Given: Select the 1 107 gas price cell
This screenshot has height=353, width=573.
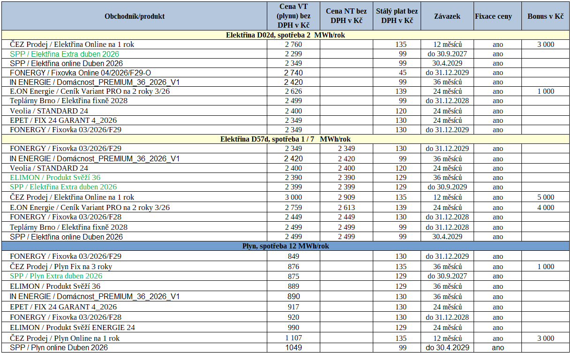Looking at the screenshot, I should (x=294, y=338).
